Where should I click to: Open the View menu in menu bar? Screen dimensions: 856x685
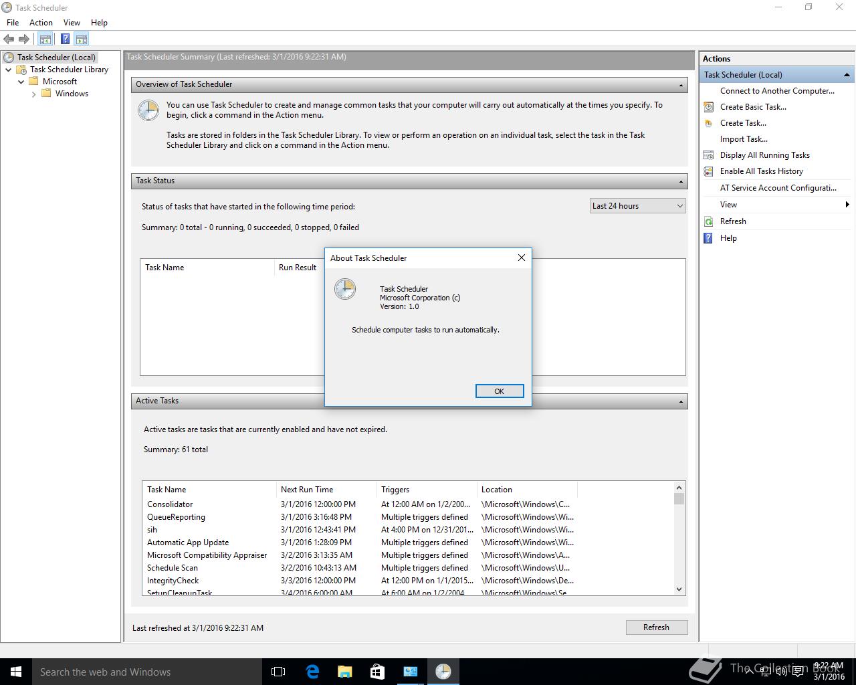(x=72, y=22)
